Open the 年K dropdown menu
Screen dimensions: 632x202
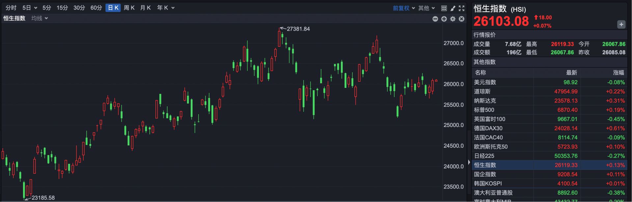166,8
